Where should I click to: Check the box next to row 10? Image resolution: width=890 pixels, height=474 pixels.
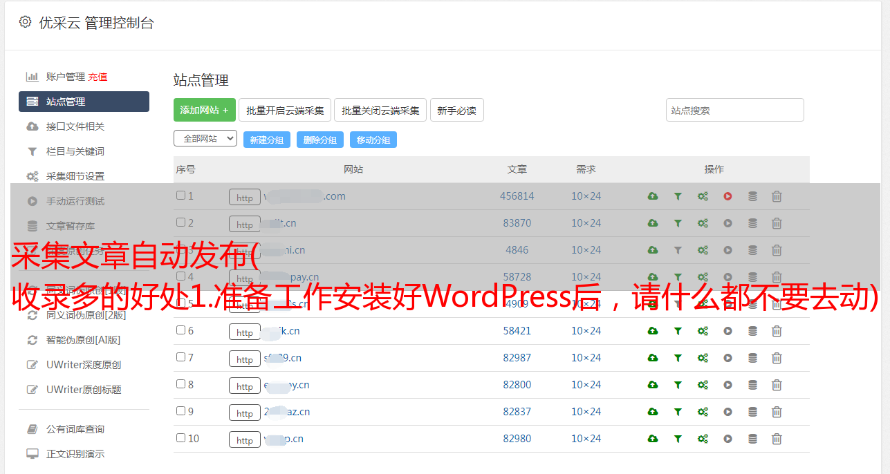[180, 438]
